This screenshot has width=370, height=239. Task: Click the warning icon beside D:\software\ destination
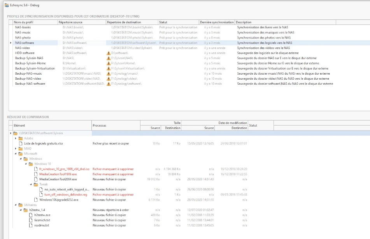[109, 53]
